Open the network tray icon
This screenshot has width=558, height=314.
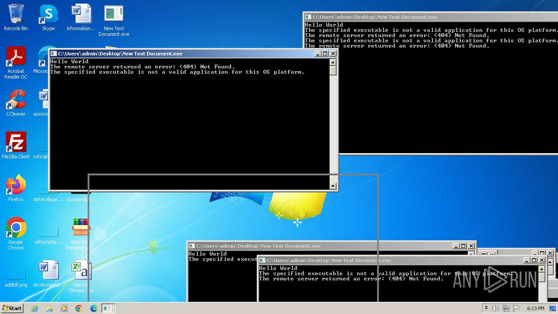click(x=506, y=308)
